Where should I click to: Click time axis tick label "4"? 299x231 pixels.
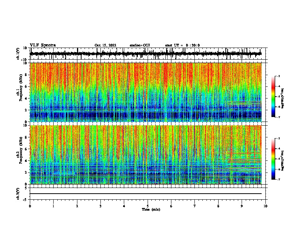[x=124, y=206]
